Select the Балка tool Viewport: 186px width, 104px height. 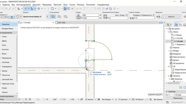click(4, 54)
